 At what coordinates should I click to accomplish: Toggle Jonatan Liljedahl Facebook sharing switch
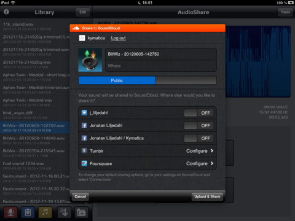(x=199, y=126)
